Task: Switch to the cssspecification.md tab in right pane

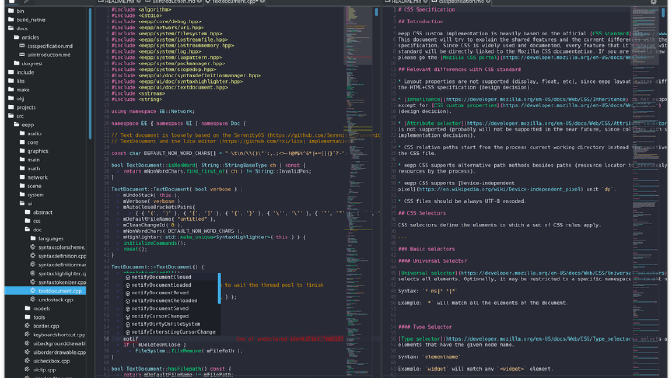Action: pyautogui.click(x=461, y=2)
